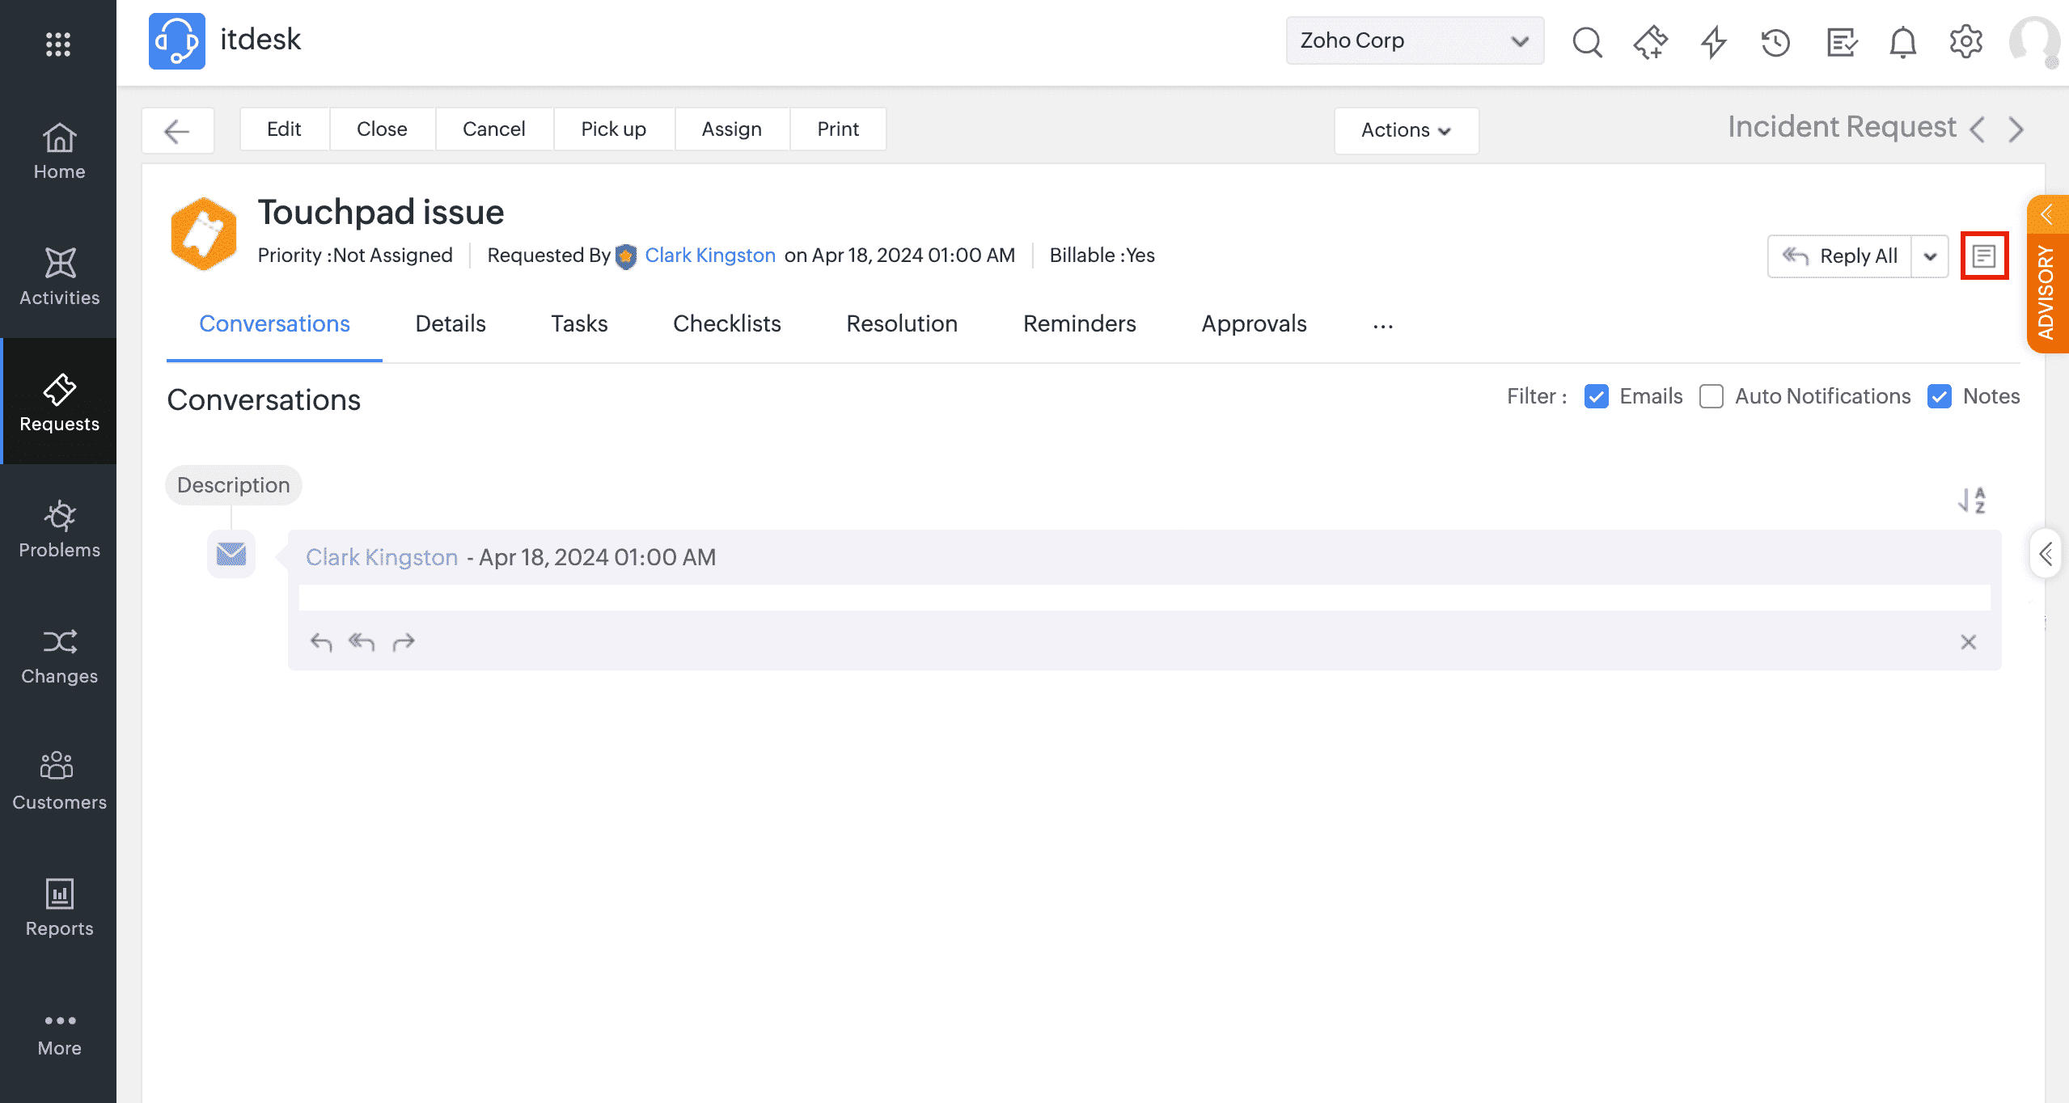Open the app launcher grid icon

click(x=58, y=44)
